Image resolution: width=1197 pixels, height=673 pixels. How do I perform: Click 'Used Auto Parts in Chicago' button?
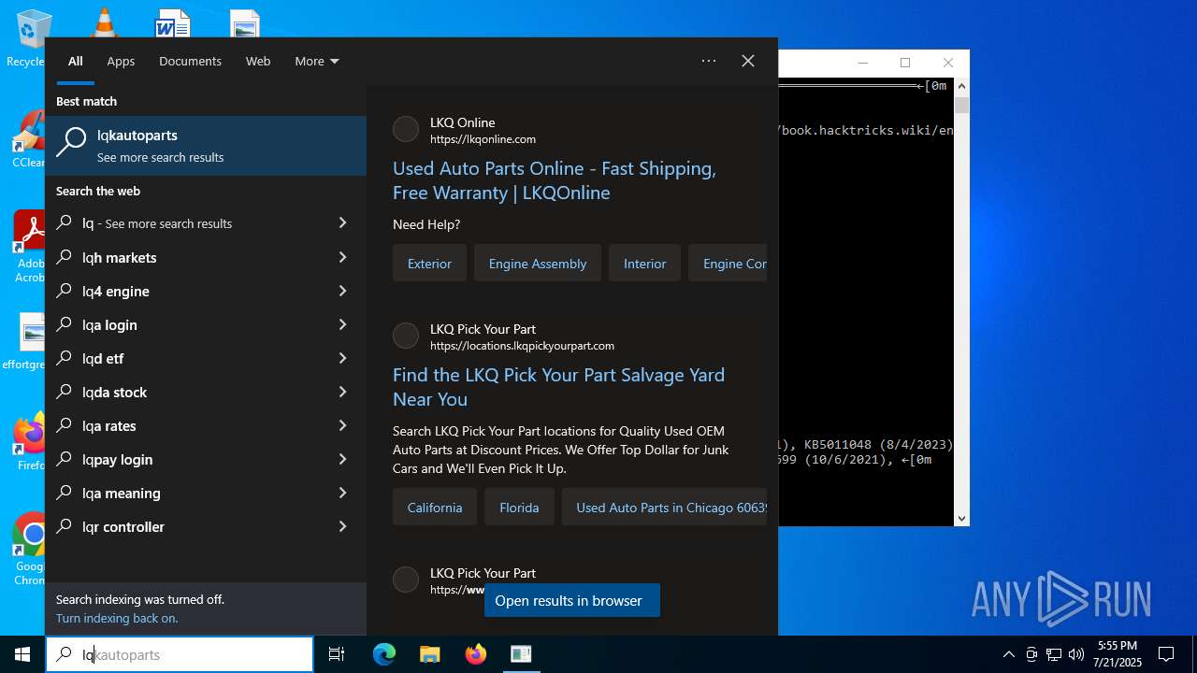(x=665, y=508)
